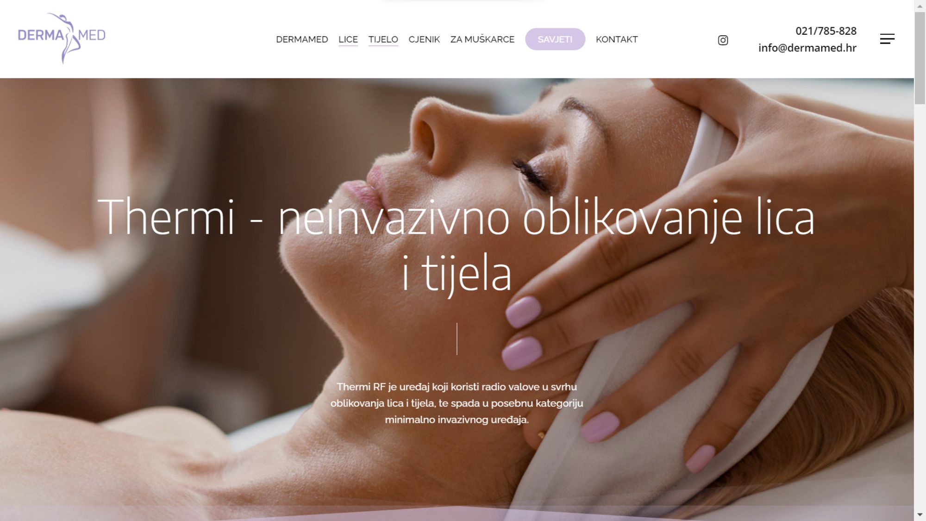Open the CJENIK page
Viewport: 926px width, 521px height.
pyautogui.click(x=424, y=39)
